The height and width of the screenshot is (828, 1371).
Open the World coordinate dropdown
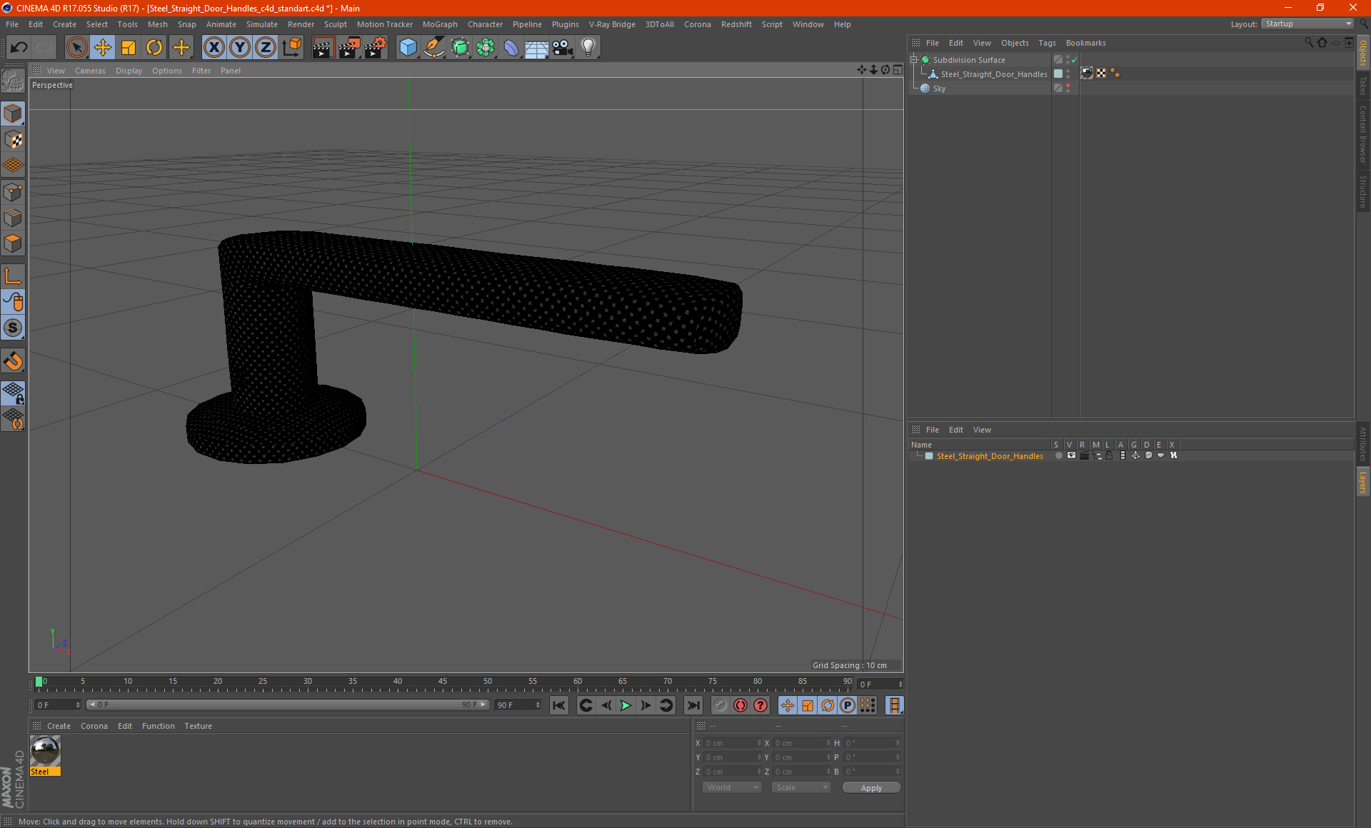click(x=732, y=787)
